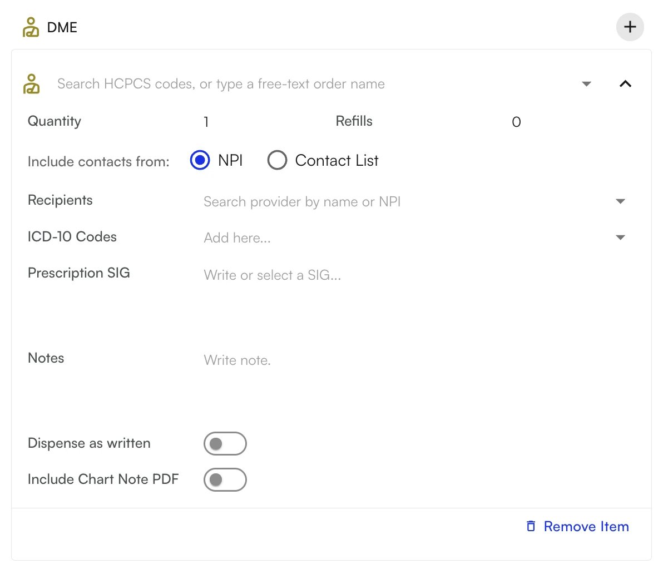Select the Contact List radio button
663x574 pixels.
(277, 160)
